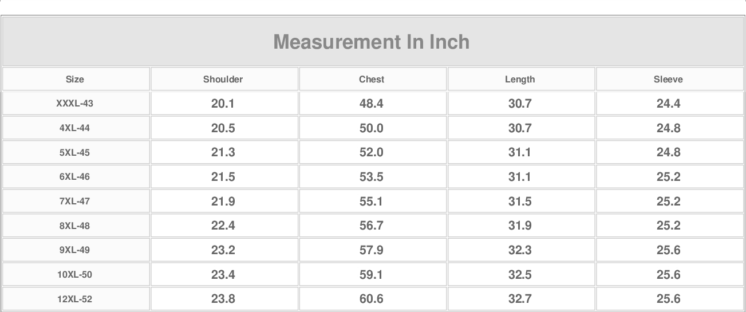Click the 5XL-45 size cell
Screen dimensions: 746x312
(x=75, y=153)
